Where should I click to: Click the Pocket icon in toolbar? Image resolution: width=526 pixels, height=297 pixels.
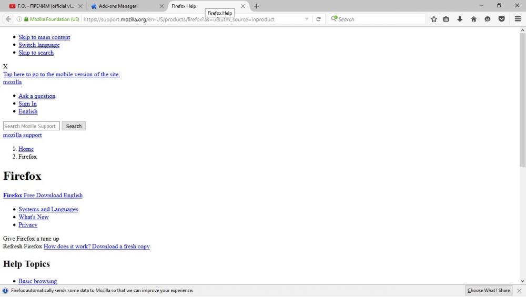point(501,19)
